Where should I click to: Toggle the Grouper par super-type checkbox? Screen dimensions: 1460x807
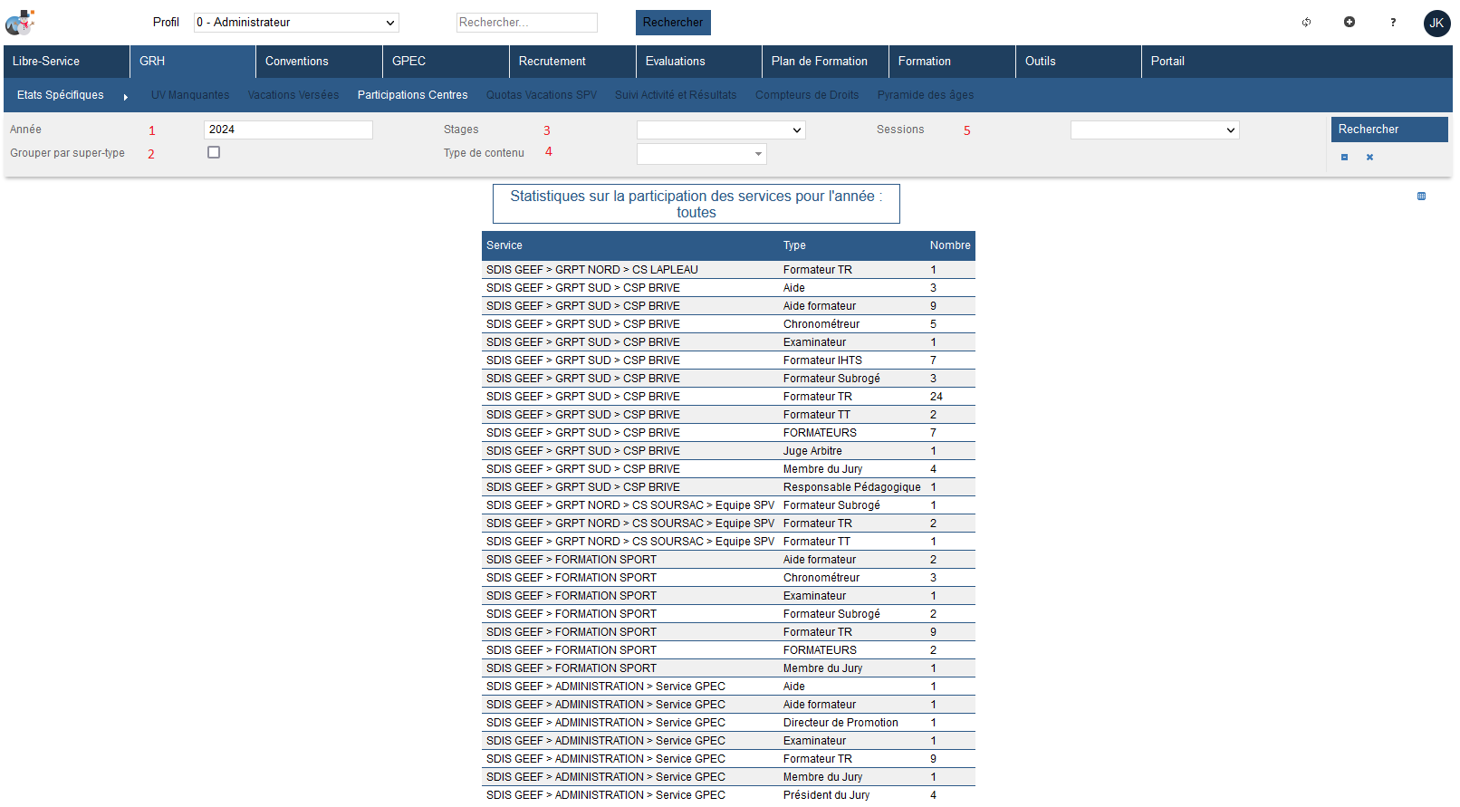point(214,153)
